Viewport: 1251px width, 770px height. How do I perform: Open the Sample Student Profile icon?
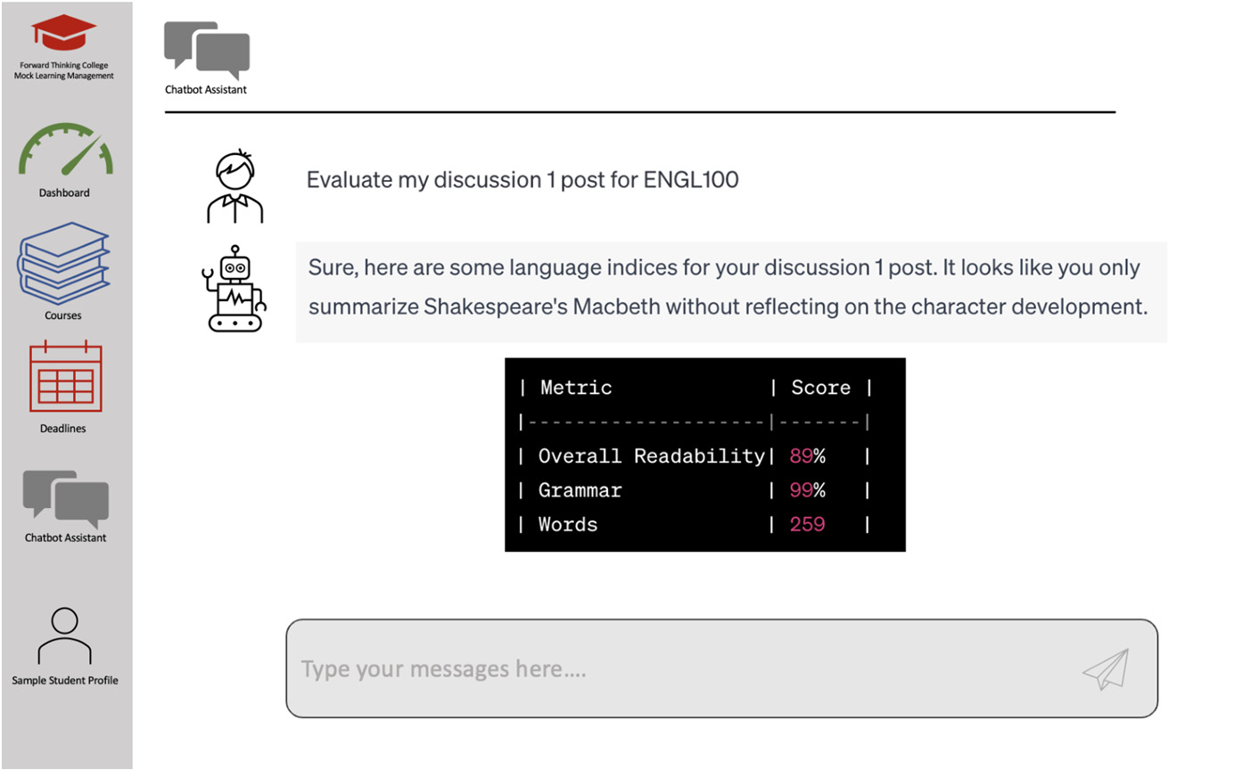[64, 635]
